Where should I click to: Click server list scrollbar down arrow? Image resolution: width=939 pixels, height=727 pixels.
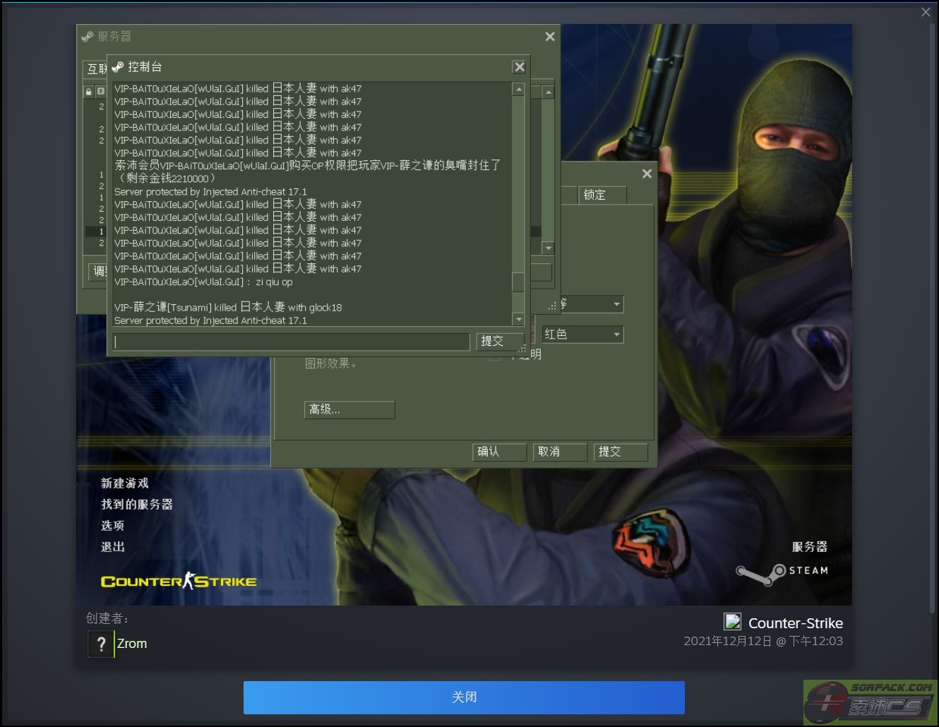(x=549, y=248)
